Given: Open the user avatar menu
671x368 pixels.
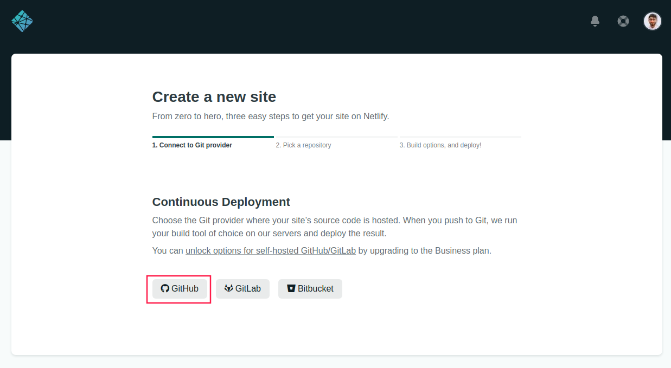Looking at the screenshot, I should coord(652,21).
